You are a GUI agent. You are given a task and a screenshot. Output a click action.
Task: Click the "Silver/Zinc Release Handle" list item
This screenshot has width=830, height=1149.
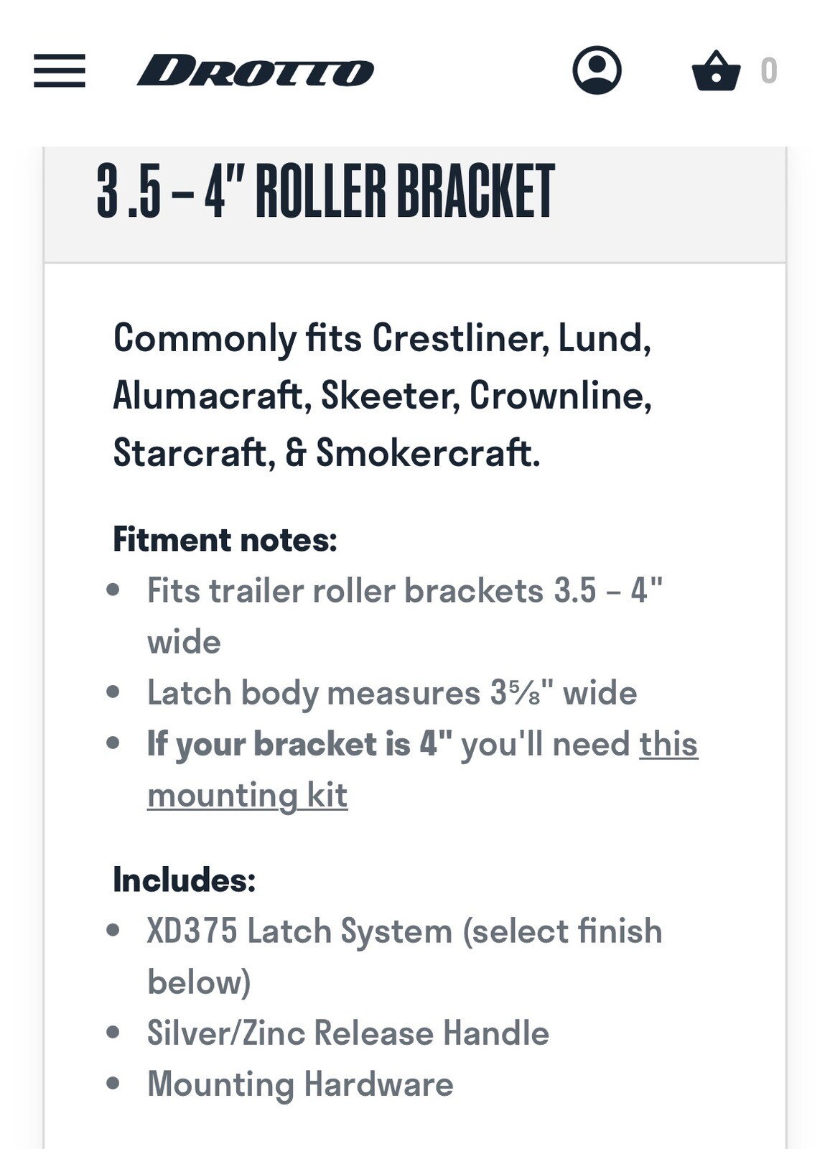(348, 1033)
